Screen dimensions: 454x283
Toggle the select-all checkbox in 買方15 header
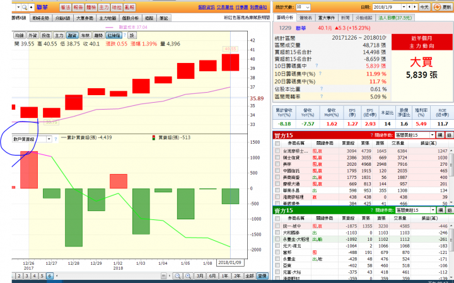click(x=277, y=143)
